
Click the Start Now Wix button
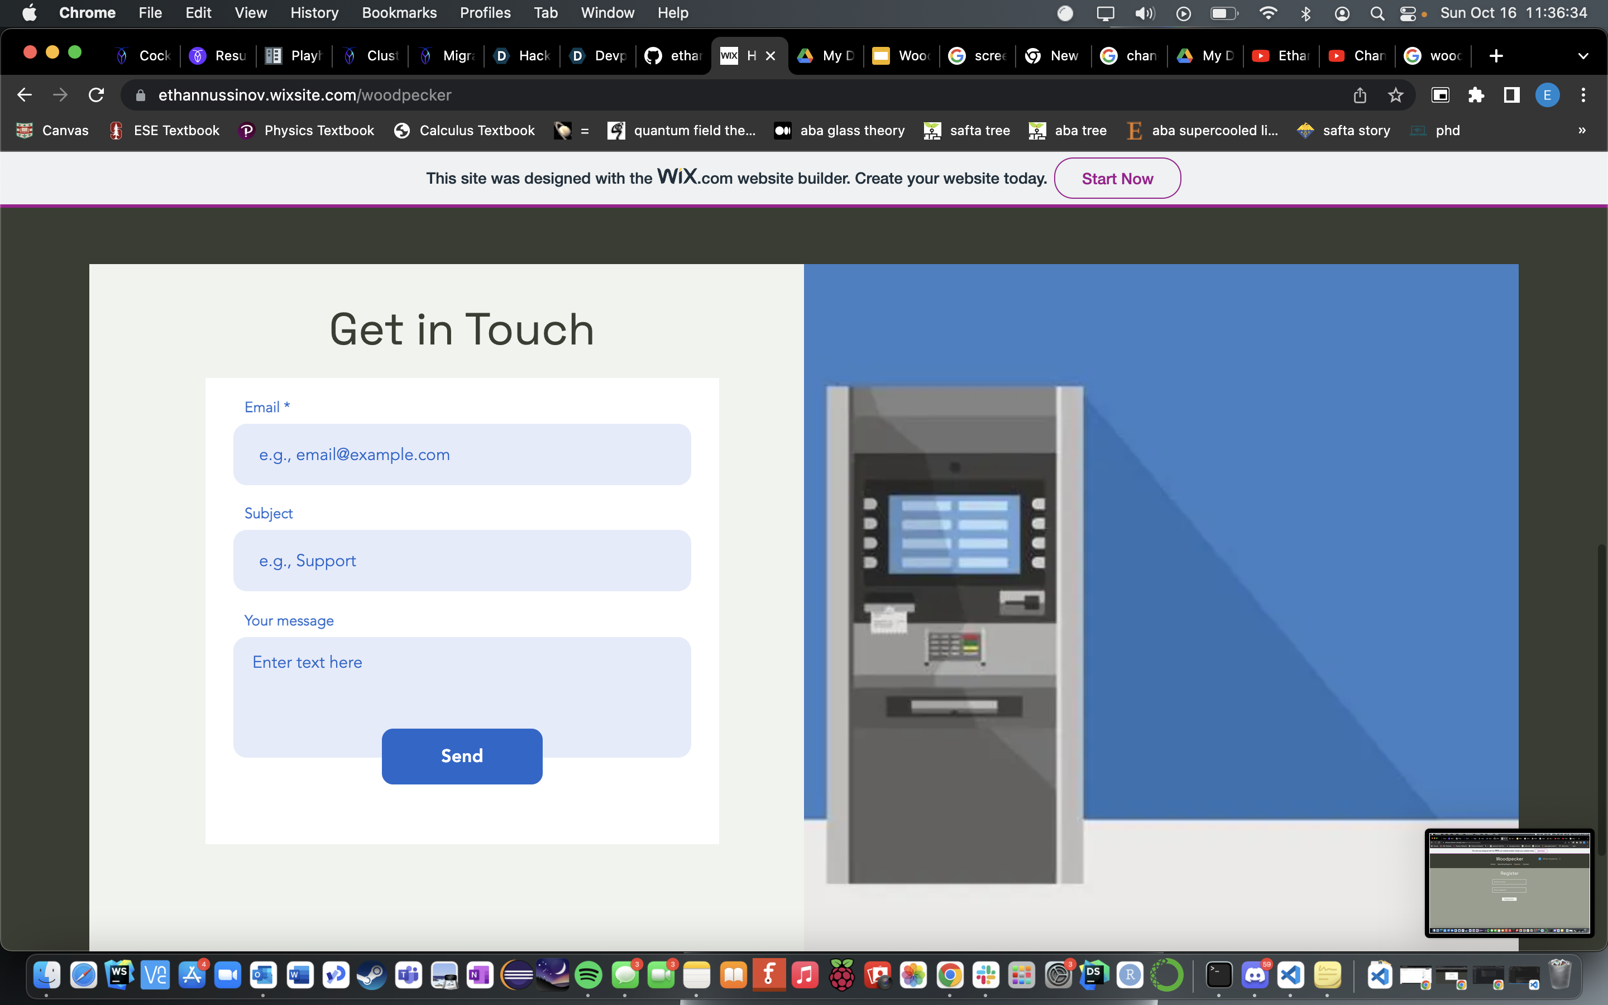(1117, 178)
